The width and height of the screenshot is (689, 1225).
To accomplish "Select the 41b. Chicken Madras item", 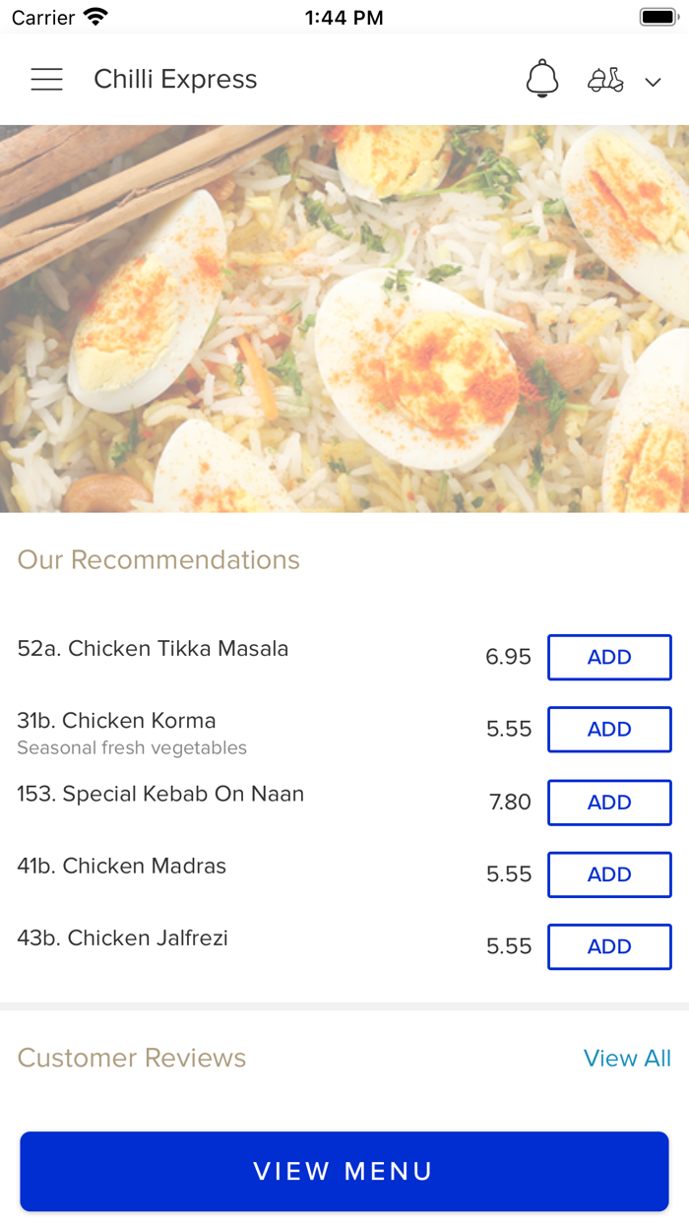I will click(121, 867).
